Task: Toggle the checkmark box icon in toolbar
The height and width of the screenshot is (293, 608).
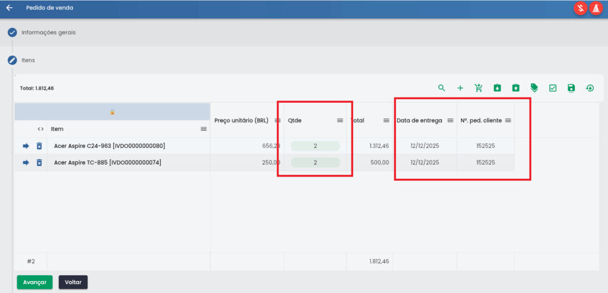Action: [x=553, y=88]
